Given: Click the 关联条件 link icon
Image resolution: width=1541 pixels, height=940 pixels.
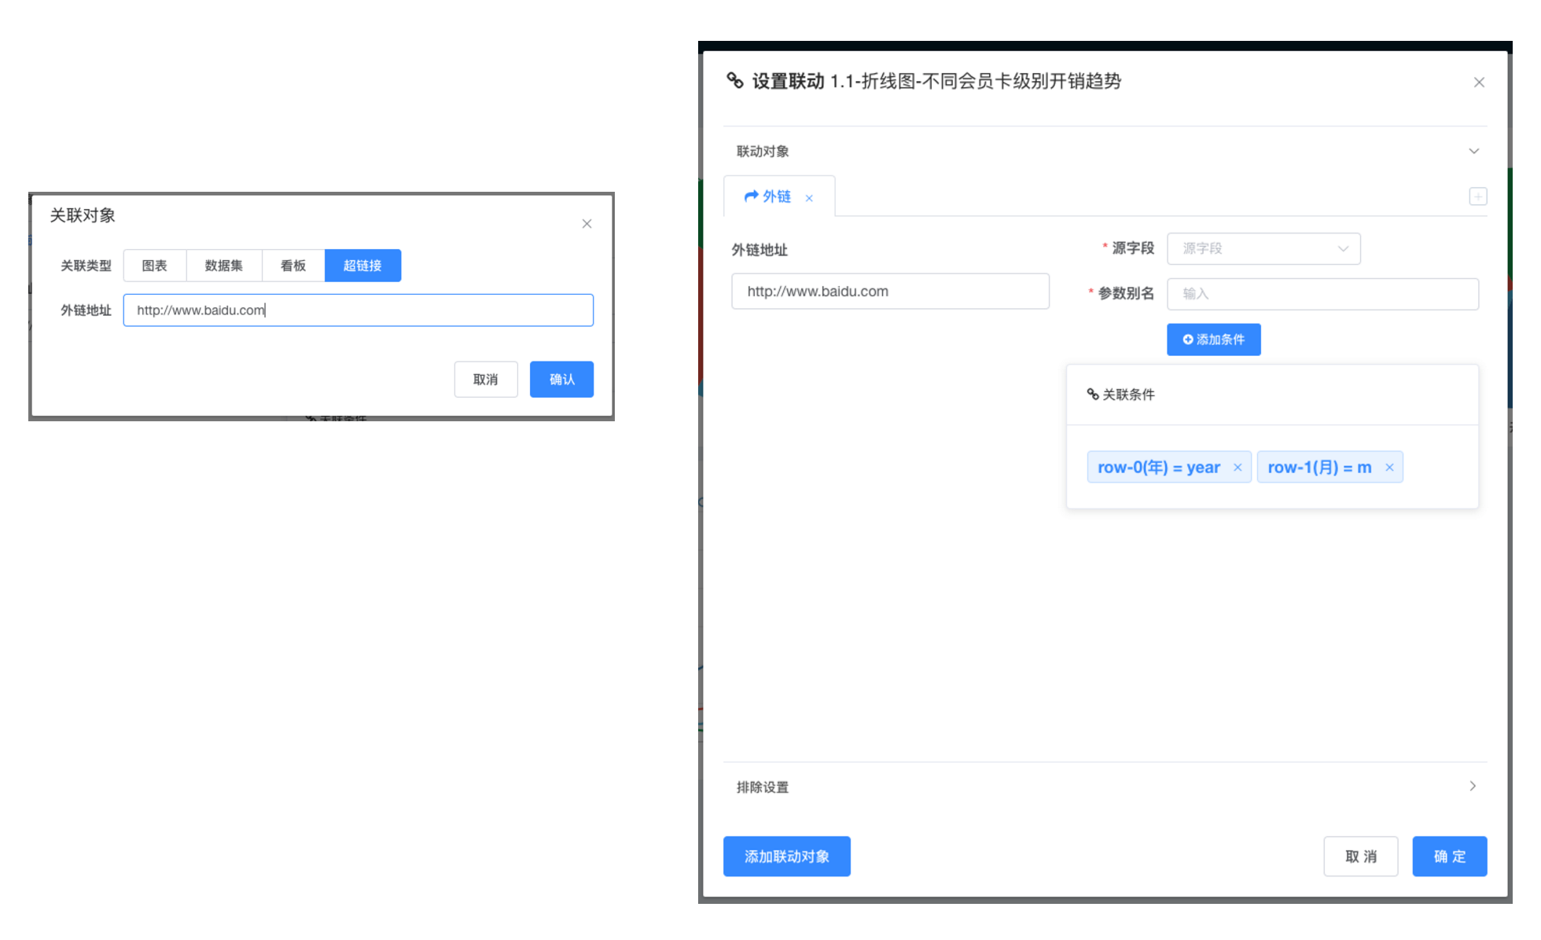Looking at the screenshot, I should tap(1093, 395).
